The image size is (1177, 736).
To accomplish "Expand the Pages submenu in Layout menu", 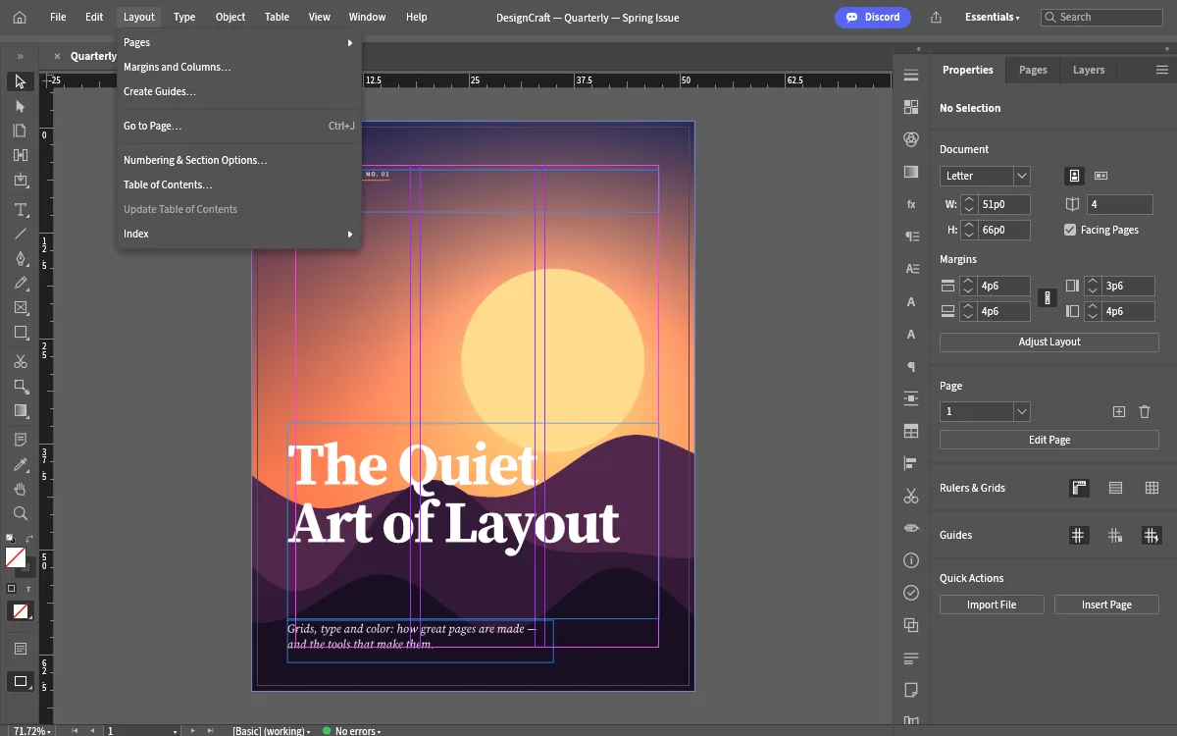I will (x=238, y=42).
